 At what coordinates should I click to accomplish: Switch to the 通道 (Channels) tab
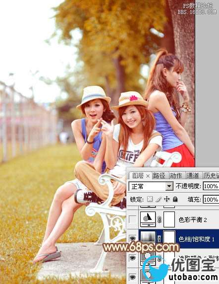click(193, 175)
